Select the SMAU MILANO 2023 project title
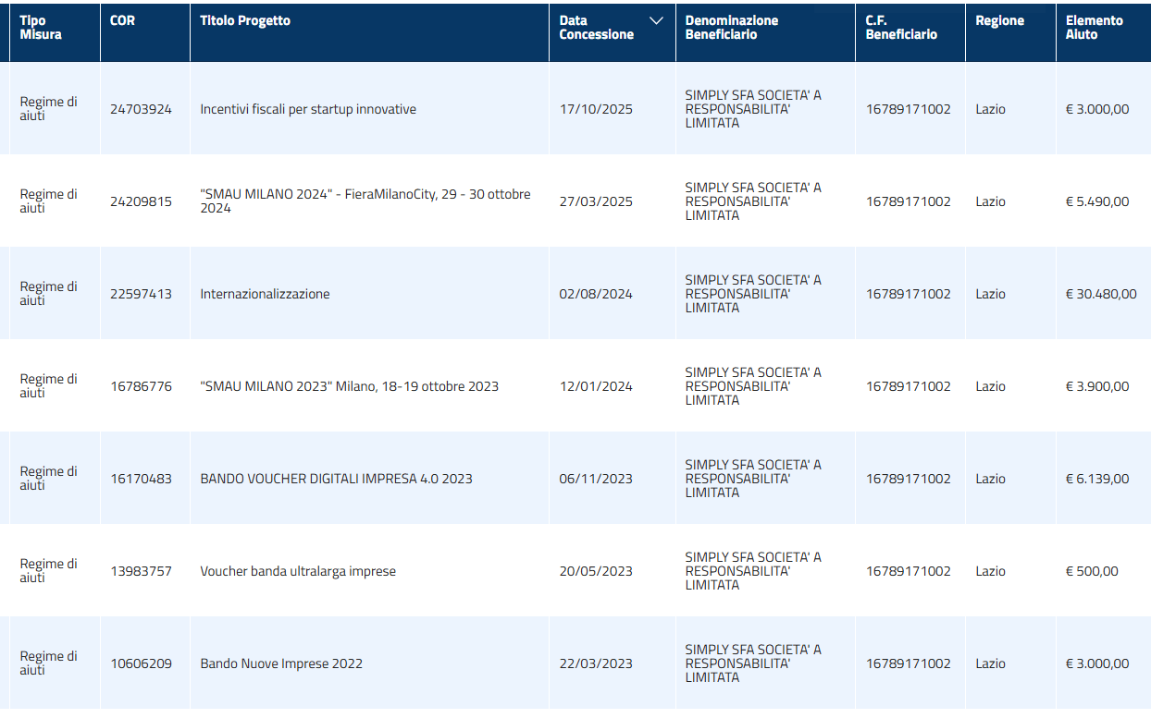This screenshot has width=1151, height=718. coord(349,386)
